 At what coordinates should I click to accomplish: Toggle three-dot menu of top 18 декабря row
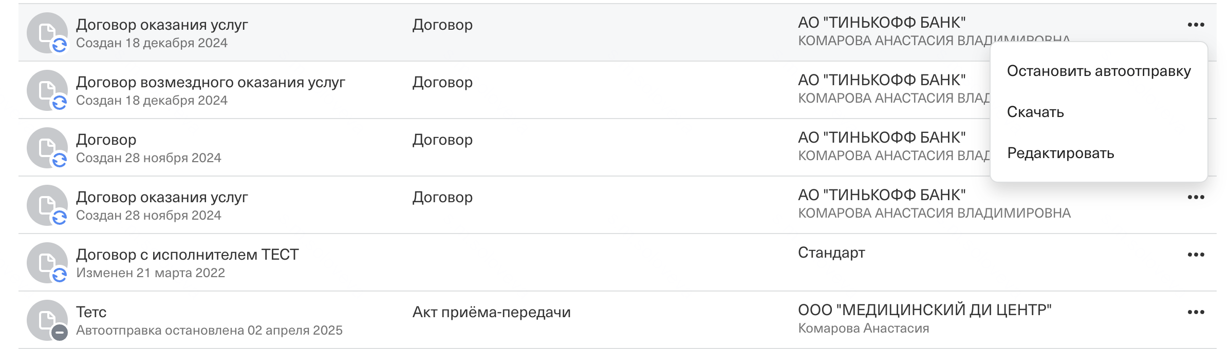pyautogui.click(x=1196, y=25)
